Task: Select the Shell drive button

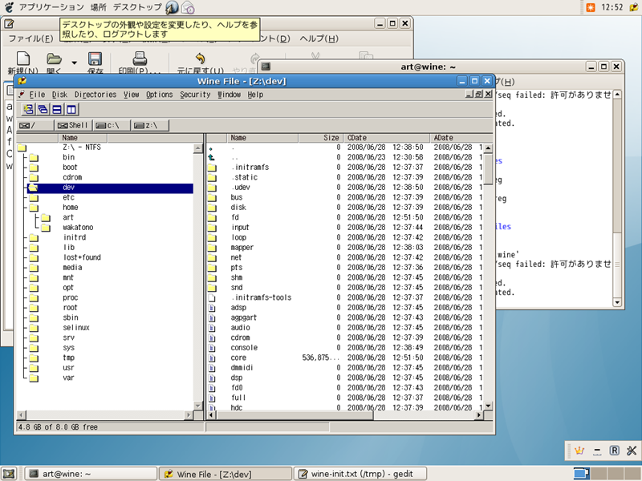Action: pyautogui.click(x=73, y=125)
